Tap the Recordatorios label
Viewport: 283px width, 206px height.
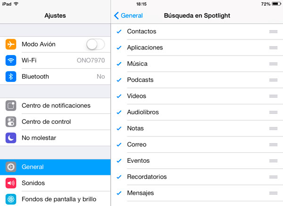(x=147, y=177)
